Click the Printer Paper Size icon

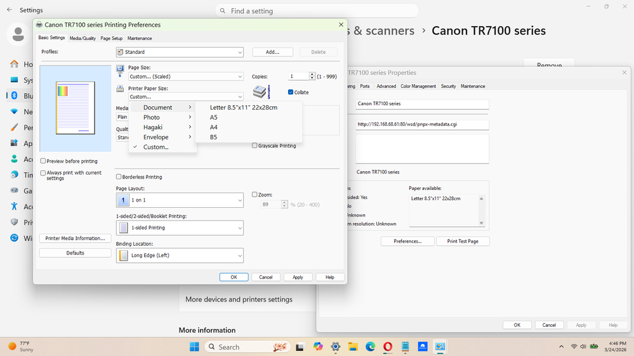coord(120,89)
